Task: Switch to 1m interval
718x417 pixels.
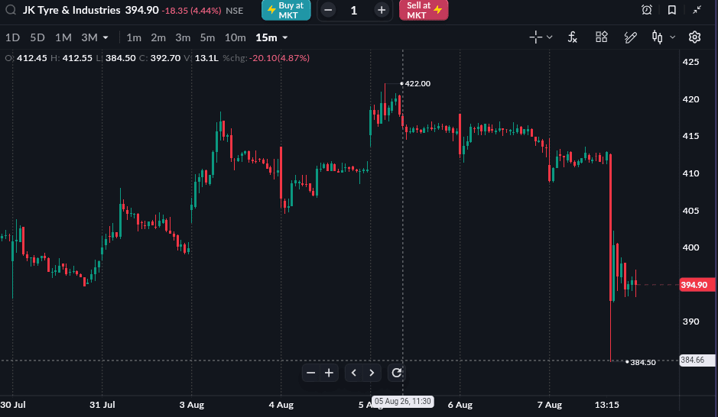Action: tap(134, 37)
